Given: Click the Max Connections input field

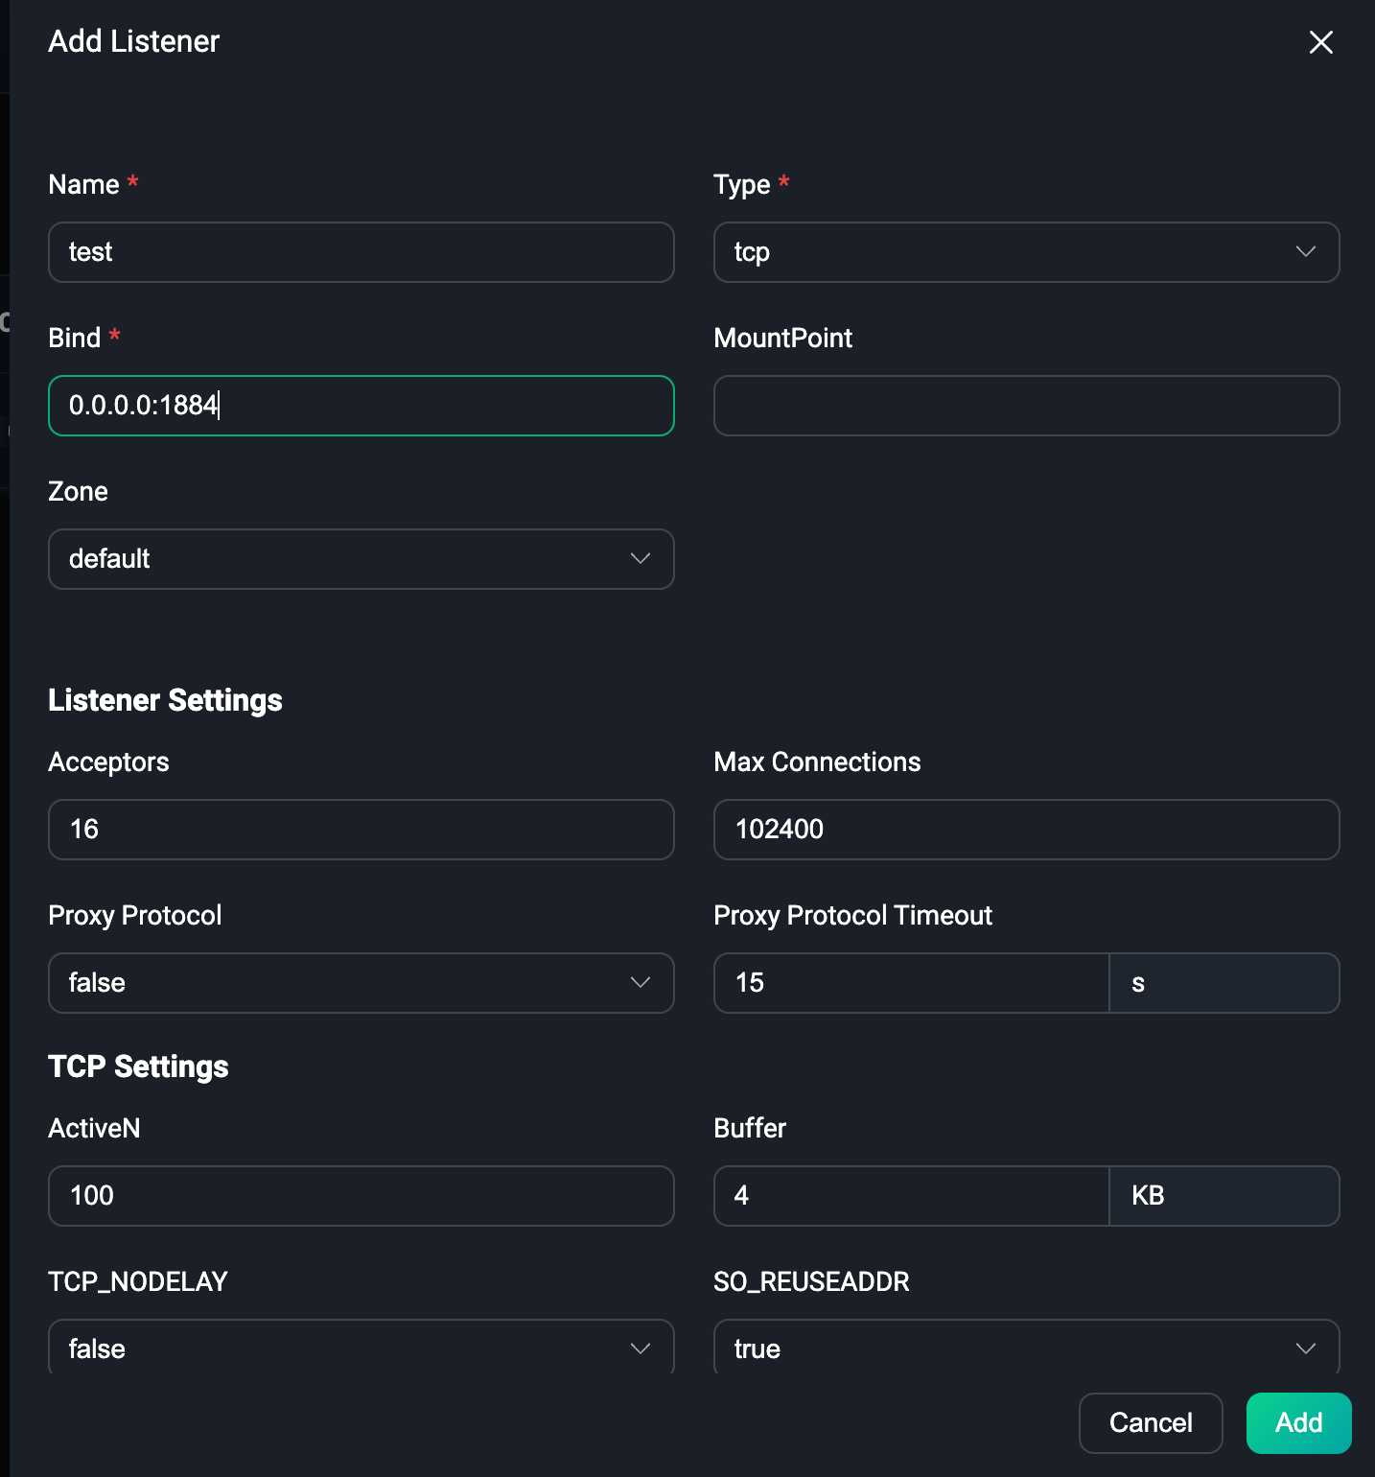Looking at the screenshot, I should coord(1026,830).
